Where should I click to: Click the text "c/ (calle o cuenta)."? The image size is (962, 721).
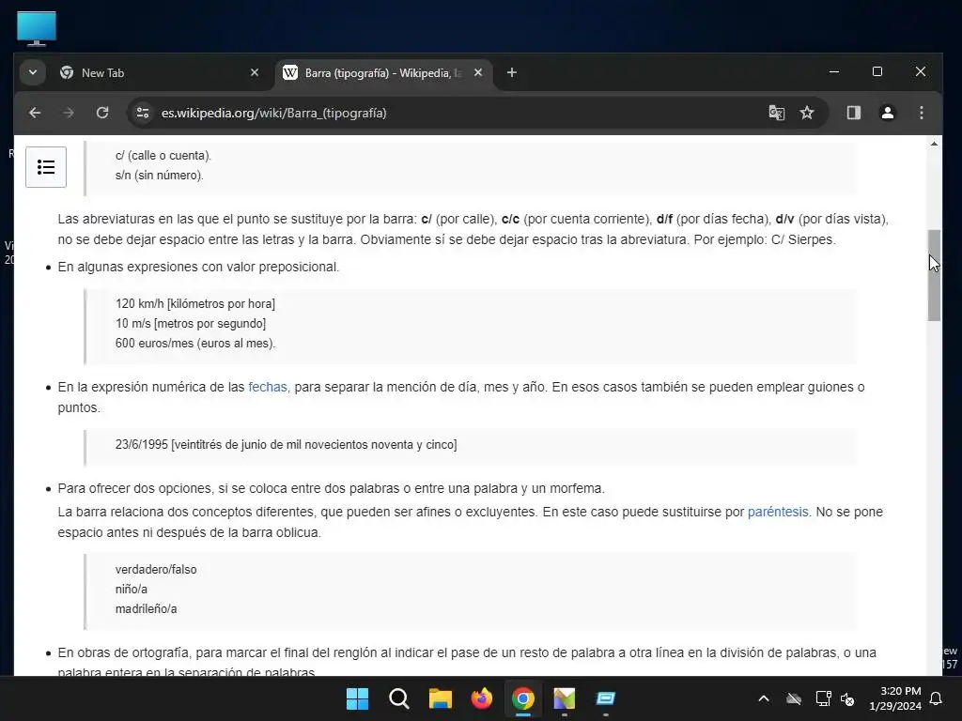[x=163, y=156]
